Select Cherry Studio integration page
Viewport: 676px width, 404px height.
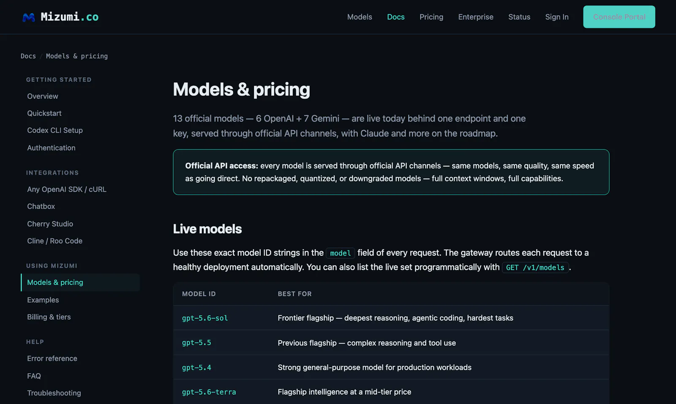[50, 224]
